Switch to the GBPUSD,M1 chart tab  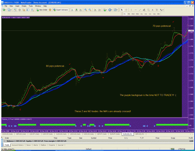click(x=139, y=134)
